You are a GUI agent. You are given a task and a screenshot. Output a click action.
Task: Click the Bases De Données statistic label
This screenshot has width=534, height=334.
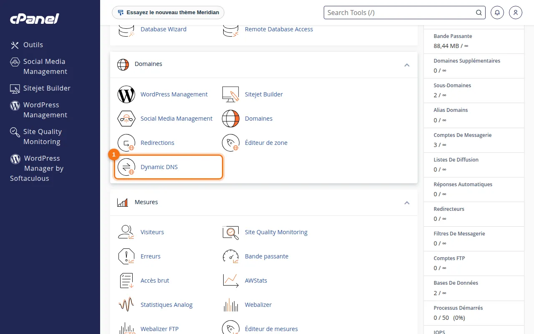(456, 283)
